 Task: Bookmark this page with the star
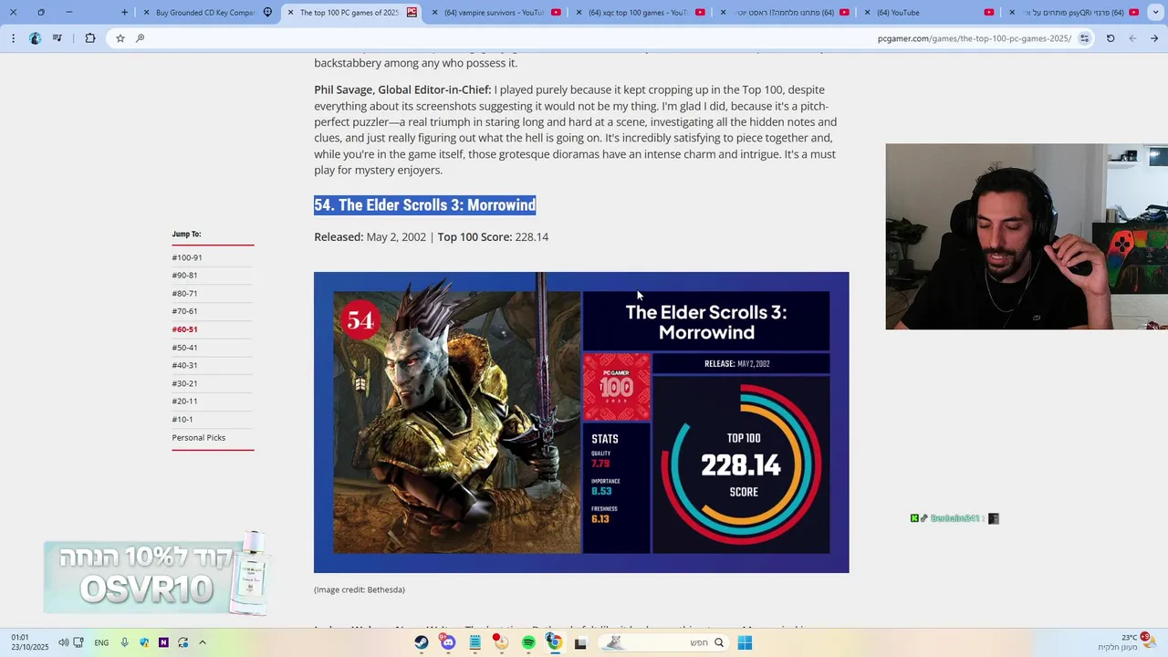tap(120, 38)
